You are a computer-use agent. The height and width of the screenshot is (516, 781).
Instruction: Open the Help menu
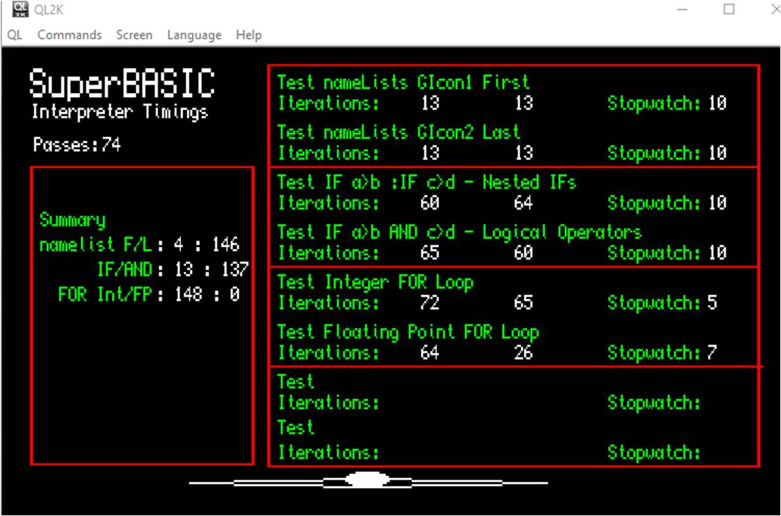(x=248, y=35)
